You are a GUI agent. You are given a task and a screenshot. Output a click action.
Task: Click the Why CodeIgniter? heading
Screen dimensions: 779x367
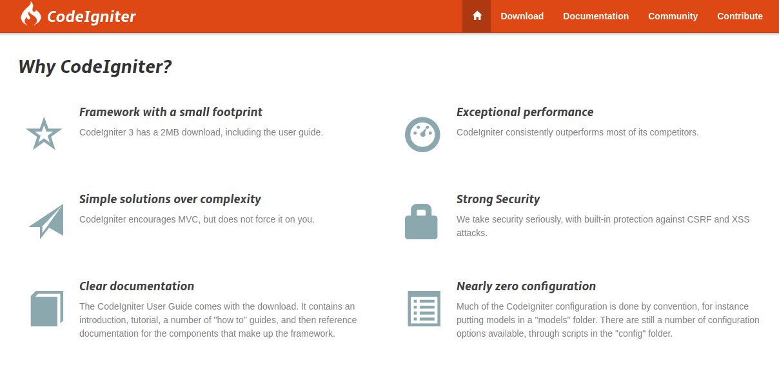click(95, 66)
